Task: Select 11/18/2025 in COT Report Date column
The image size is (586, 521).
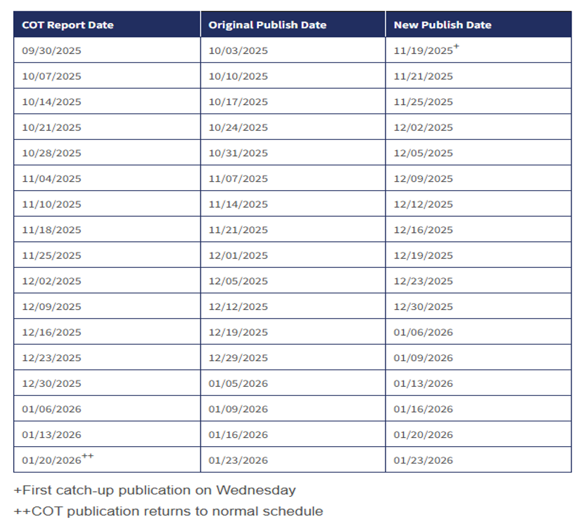Action: (x=52, y=230)
